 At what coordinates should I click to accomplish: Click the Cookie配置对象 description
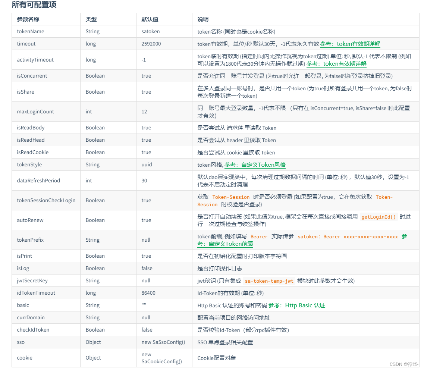217,358
